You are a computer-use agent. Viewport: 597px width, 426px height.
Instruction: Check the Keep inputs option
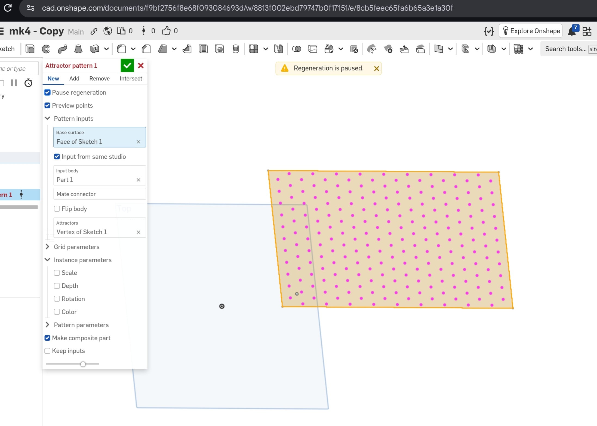[x=47, y=351]
